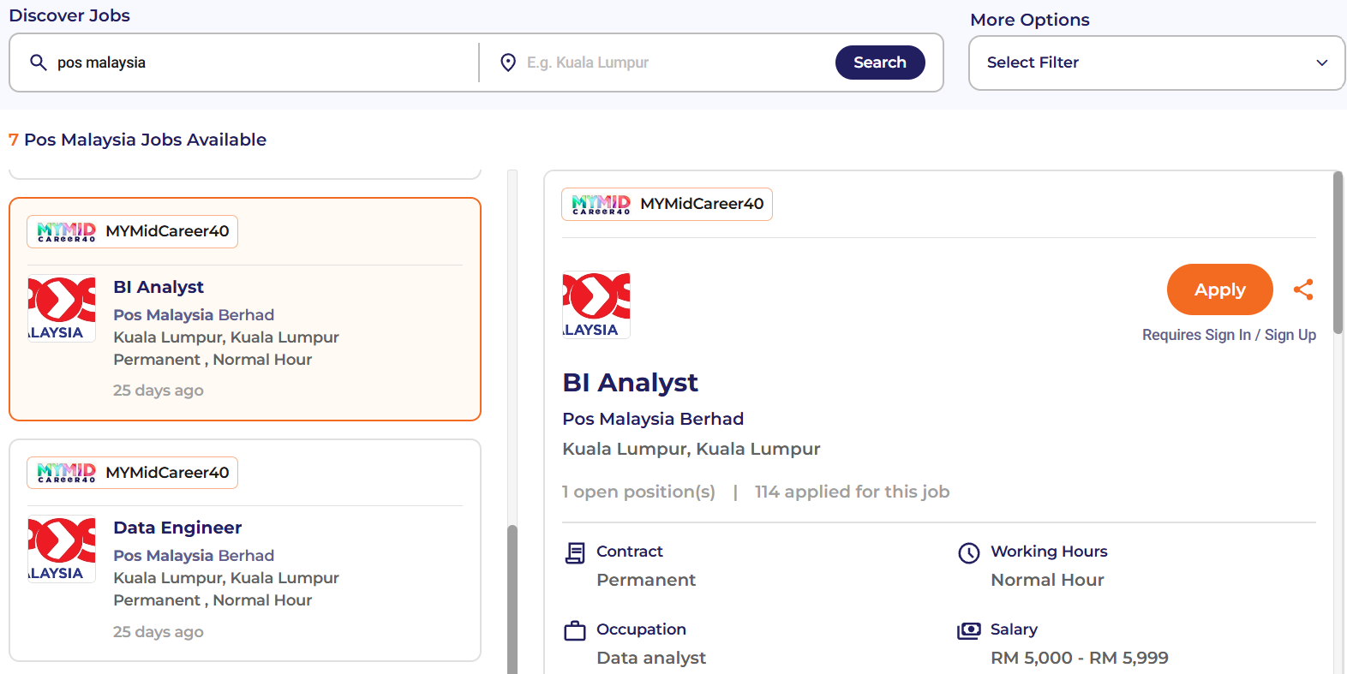Click the Search button
Viewport: 1347px width, 674px height.
point(880,63)
